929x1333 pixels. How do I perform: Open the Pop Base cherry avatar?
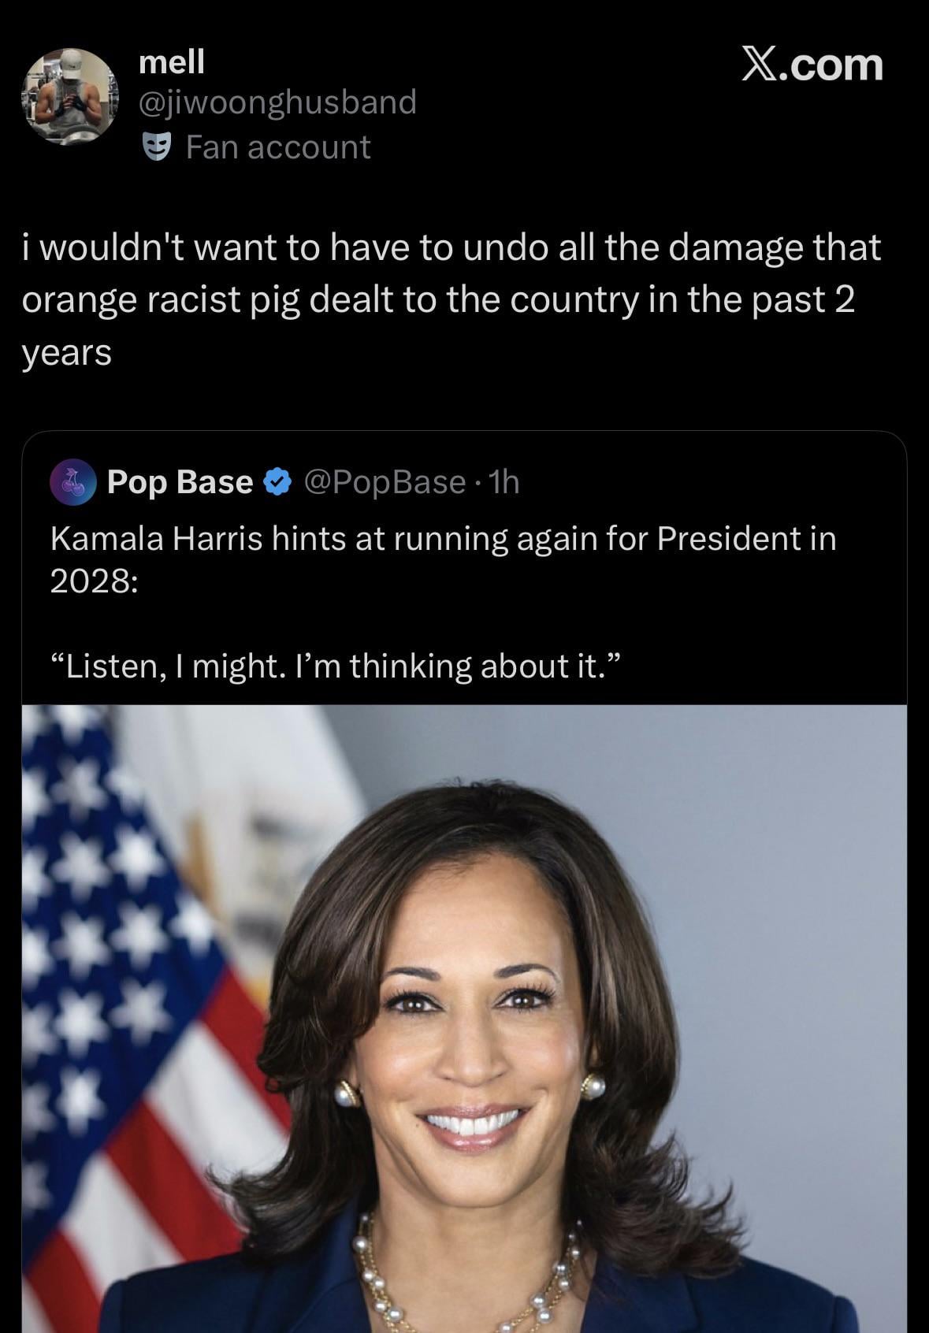click(72, 482)
